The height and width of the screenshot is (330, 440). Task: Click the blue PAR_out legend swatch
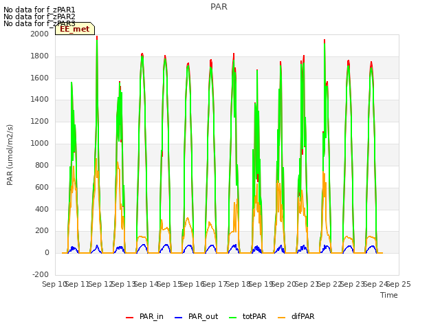click(179, 318)
